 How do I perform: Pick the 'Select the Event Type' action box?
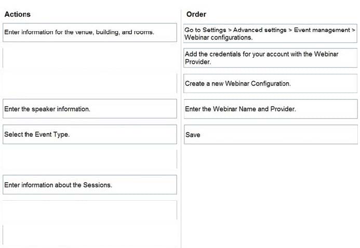tap(90, 135)
